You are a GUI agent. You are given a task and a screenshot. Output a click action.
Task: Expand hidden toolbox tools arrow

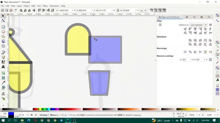click(x=3, y=106)
